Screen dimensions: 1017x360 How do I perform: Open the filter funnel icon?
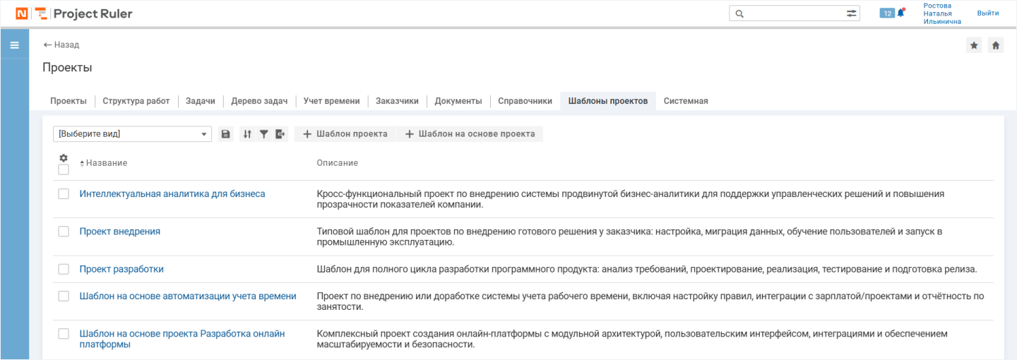tap(263, 134)
